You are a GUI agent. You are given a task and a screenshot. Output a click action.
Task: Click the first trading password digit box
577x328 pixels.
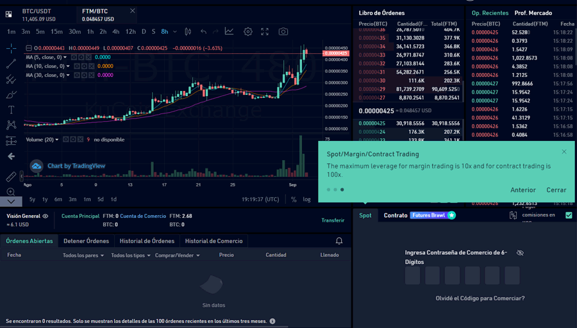coord(412,275)
